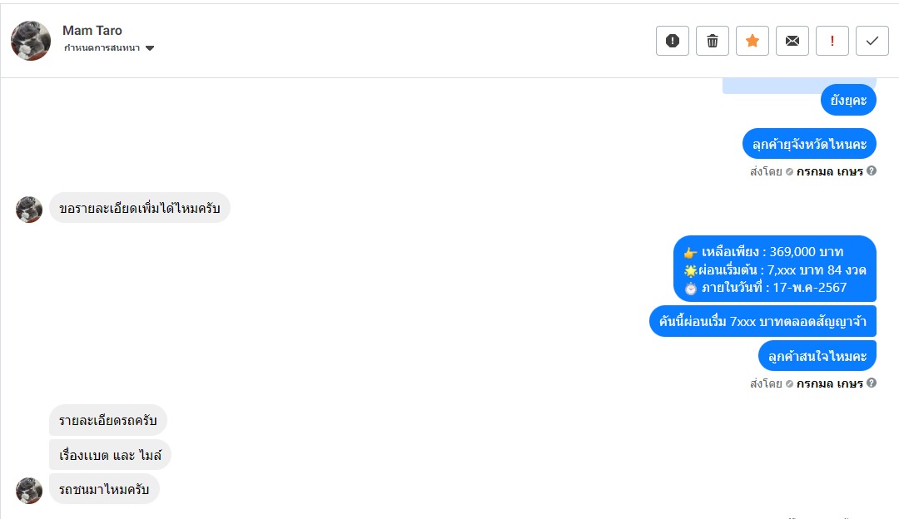Toggle the checkmark done button
This screenshot has height=519, width=899.
872,41
